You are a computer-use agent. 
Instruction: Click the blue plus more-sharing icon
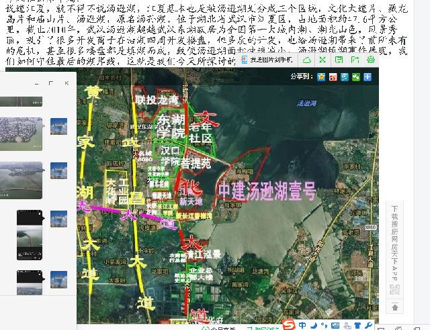pyautogui.click(x=368, y=77)
